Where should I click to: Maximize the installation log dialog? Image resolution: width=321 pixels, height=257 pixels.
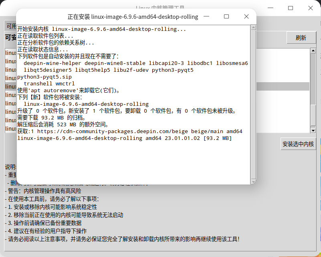coord(226,16)
